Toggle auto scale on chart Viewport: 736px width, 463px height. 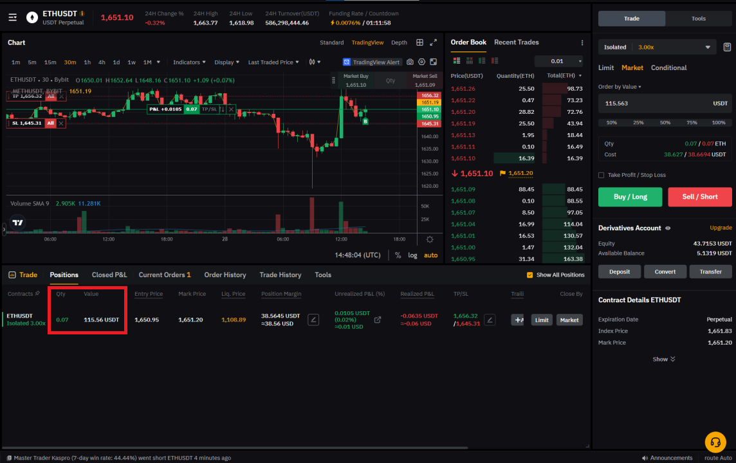click(x=430, y=255)
